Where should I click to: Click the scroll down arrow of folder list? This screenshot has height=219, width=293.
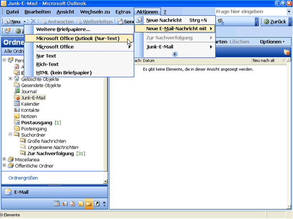tap(106, 181)
